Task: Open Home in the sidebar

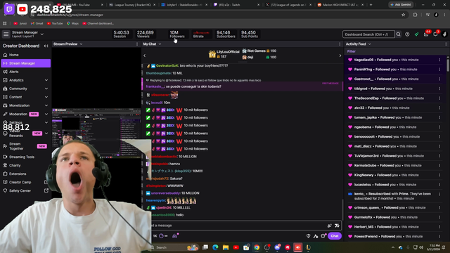Action: coord(14,55)
